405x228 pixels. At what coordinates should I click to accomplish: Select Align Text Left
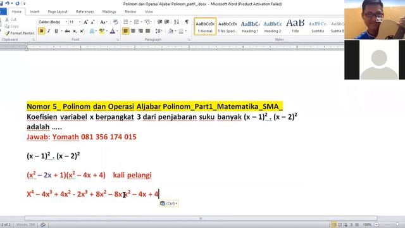[125, 31]
